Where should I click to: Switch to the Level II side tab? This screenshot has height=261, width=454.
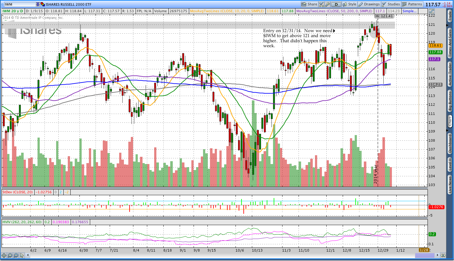tap(450, 164)
